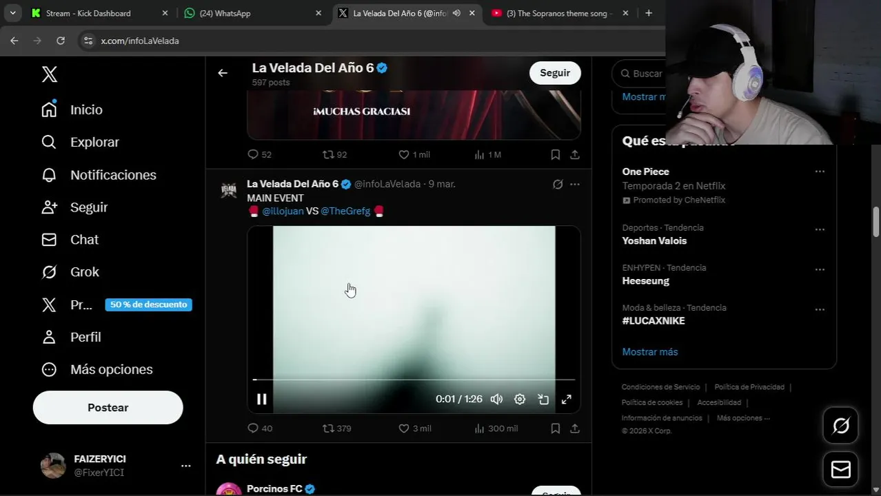Open Seguir people page
The width and height of the screenshot is (881, 496).
[74, 207]
